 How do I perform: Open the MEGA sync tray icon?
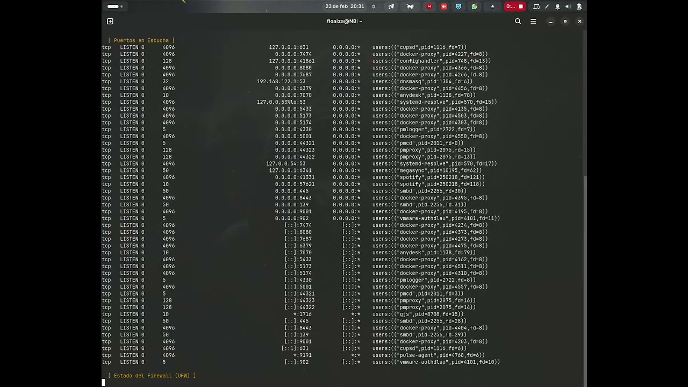(x=429, y=6)
